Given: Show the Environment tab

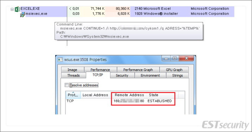Looking at the screenshot, I should click(x=150, y=75).
